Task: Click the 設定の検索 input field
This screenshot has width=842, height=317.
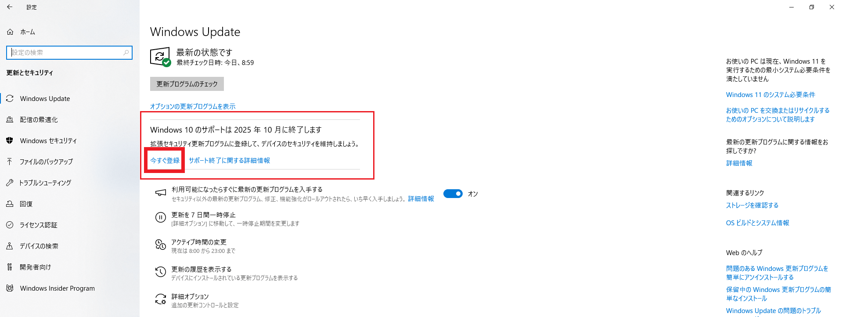Action: point(69,52)
